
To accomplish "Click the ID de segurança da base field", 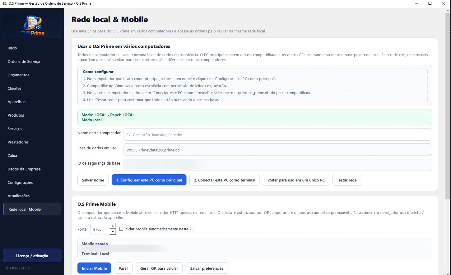I will click(x=278, y=165).
